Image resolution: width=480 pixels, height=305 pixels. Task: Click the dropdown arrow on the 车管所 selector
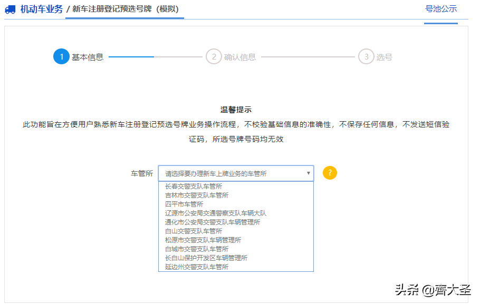[308, 173]
